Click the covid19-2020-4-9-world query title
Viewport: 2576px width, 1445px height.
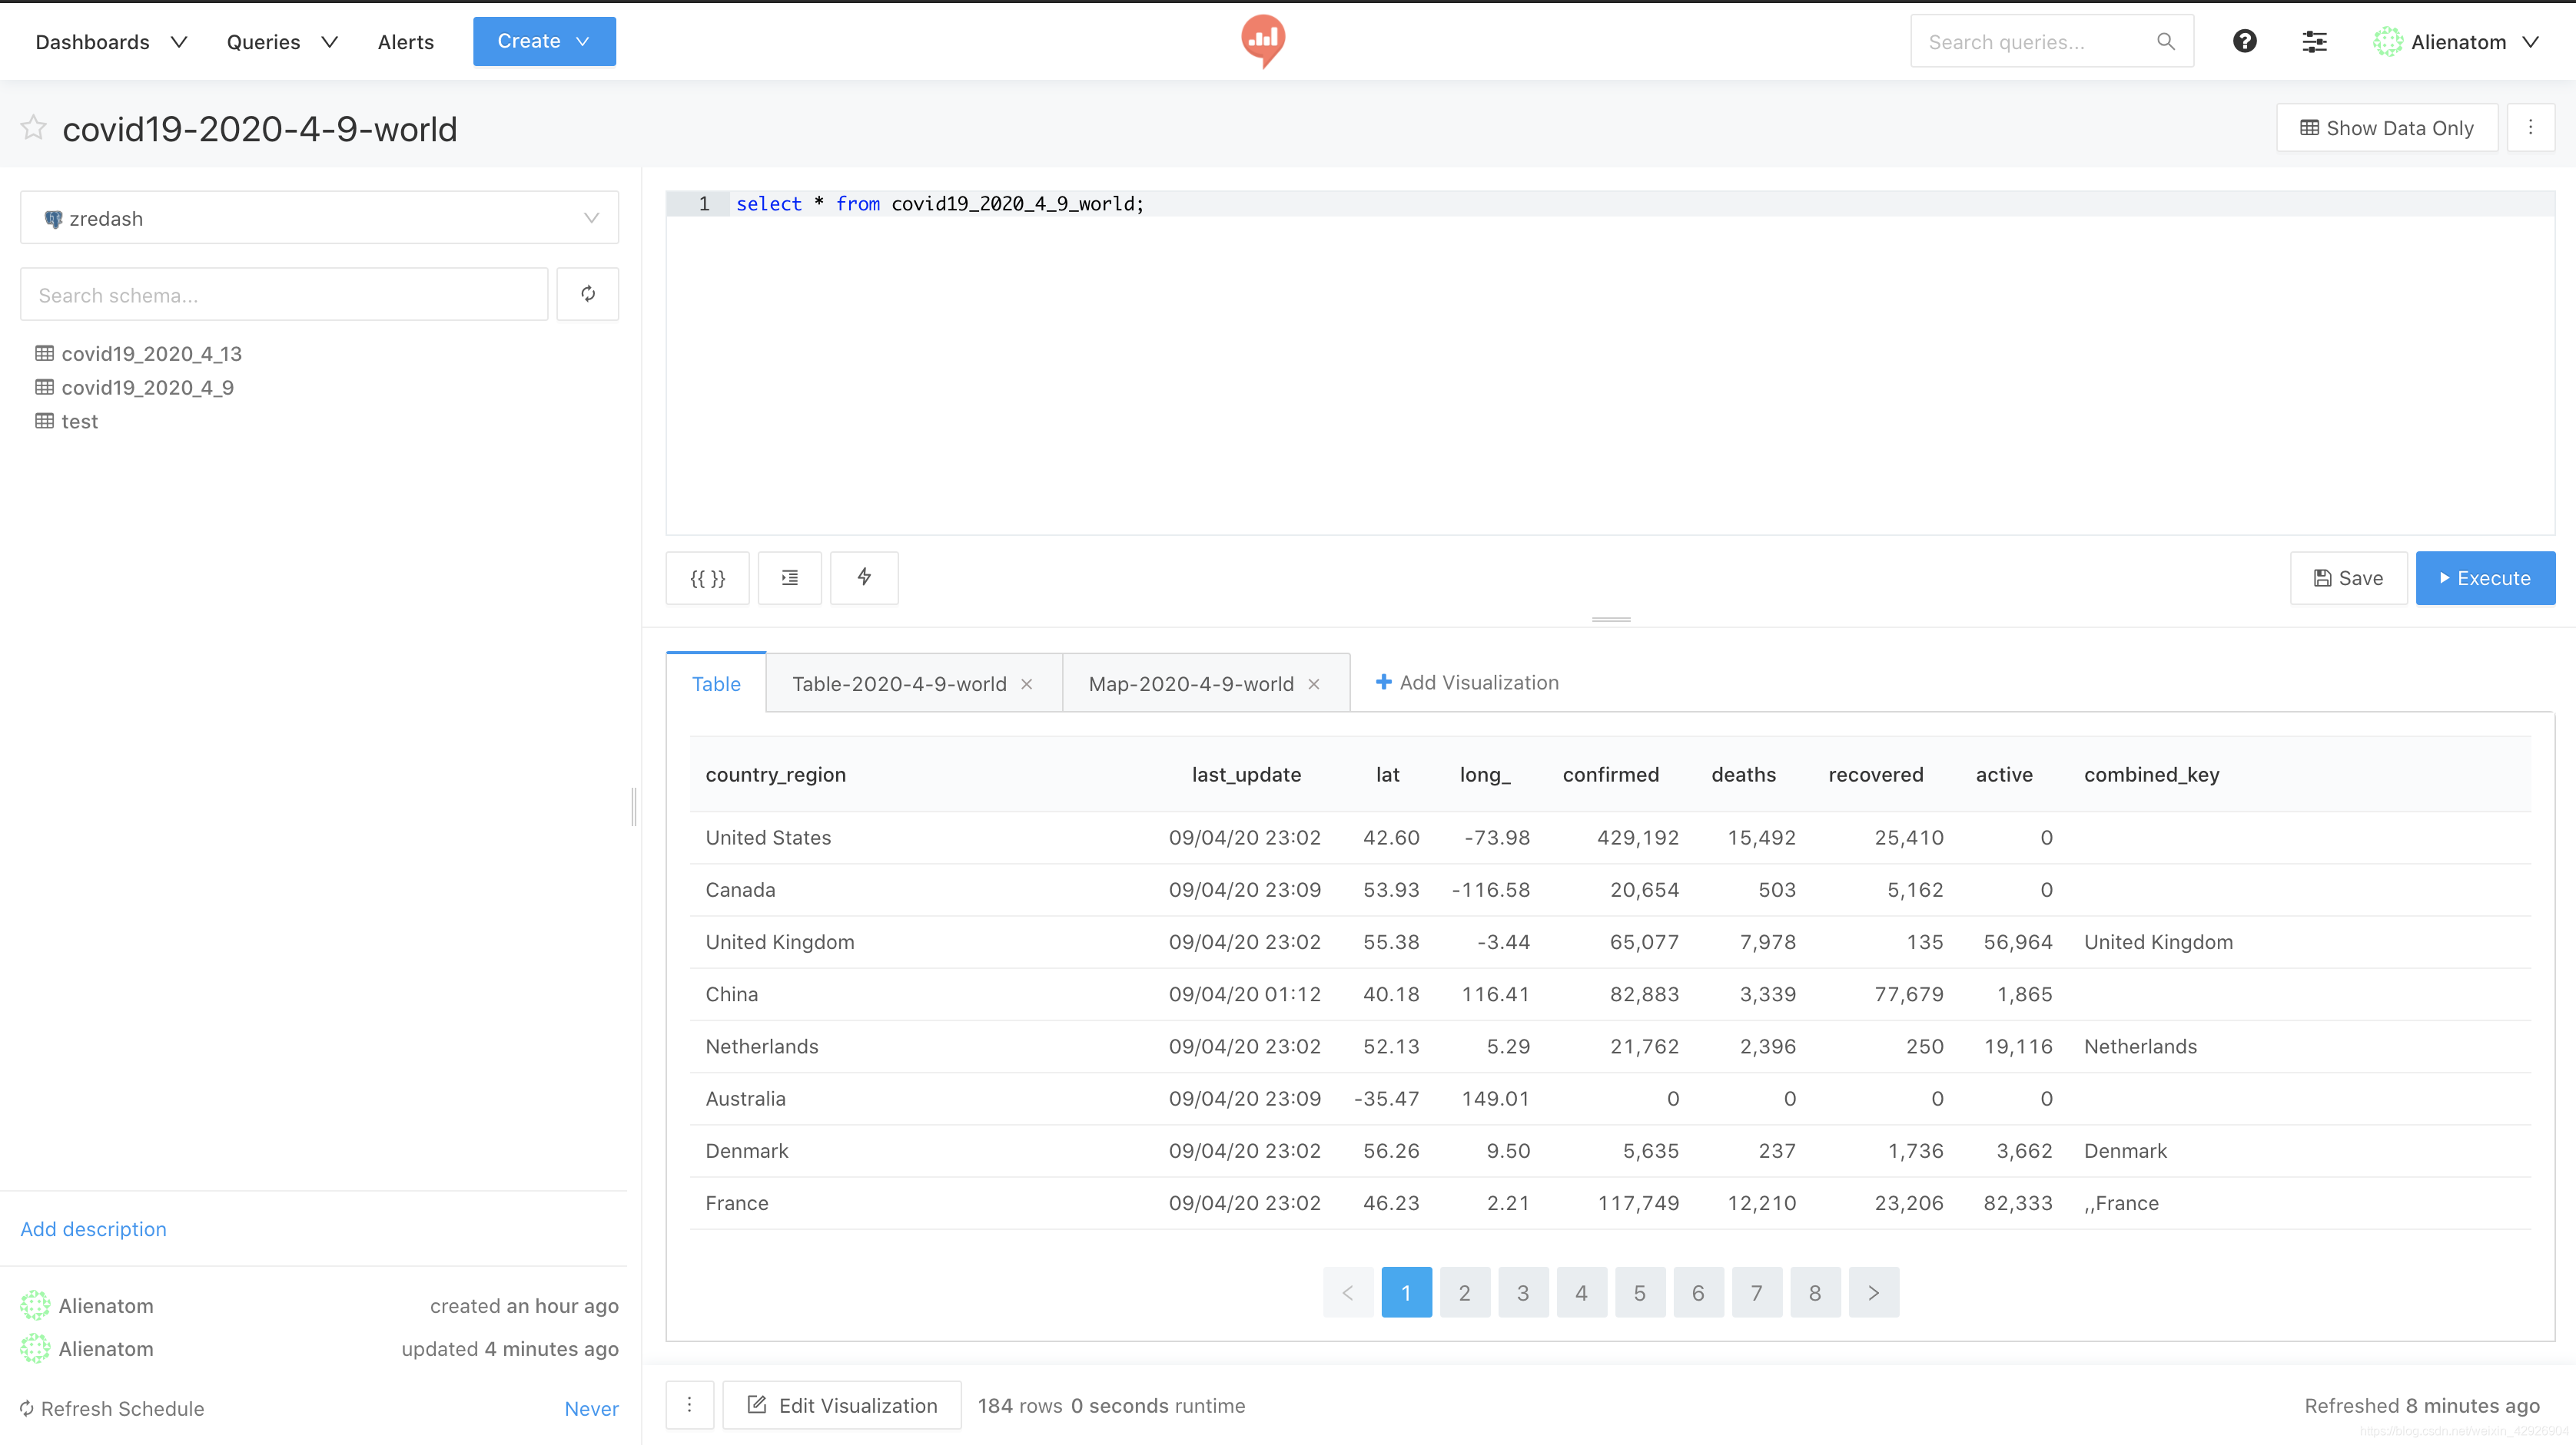[x=260, y=129]
